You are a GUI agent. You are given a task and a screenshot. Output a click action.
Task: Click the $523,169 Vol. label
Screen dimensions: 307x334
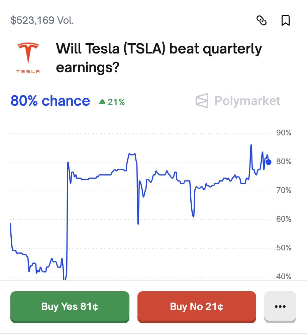(x=42, y=20)
